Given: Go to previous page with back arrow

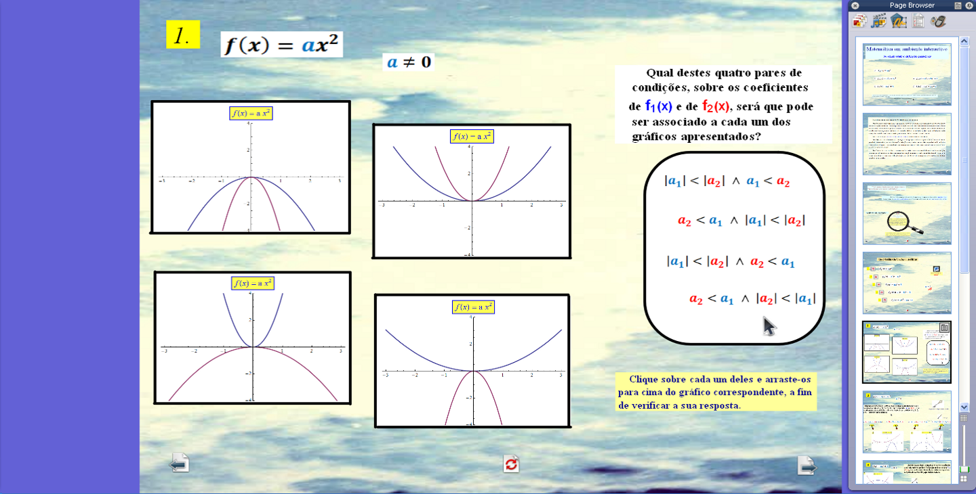Looking at the screenshot, I should pos(179,464).
